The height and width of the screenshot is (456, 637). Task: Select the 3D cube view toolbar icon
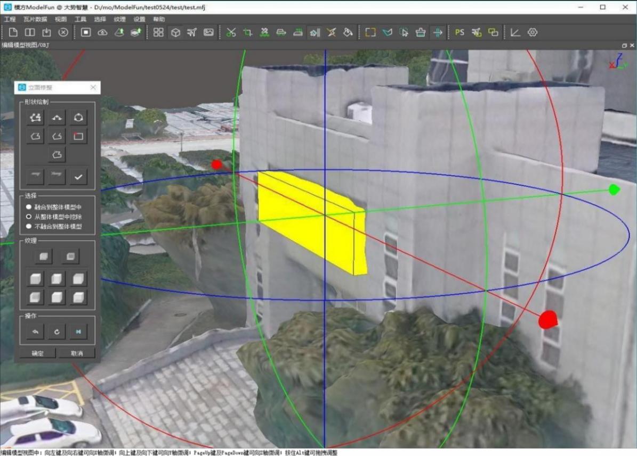pos(175,32)
